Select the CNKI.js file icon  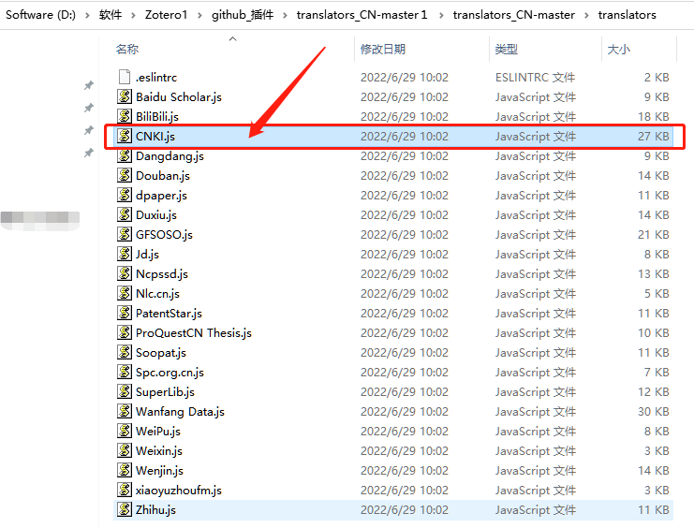pyautogui.click(x=125, y=136)
